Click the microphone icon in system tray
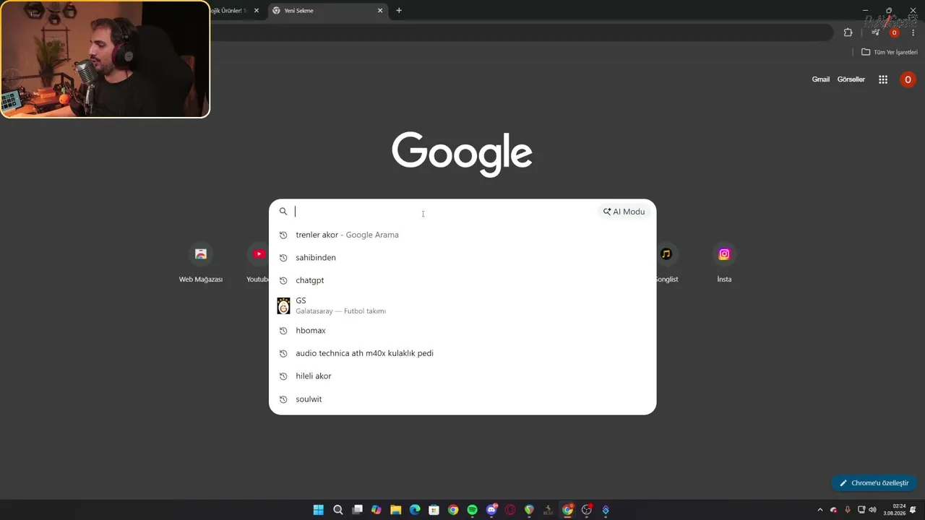The image size is (925, 520). tap(847, 510)
